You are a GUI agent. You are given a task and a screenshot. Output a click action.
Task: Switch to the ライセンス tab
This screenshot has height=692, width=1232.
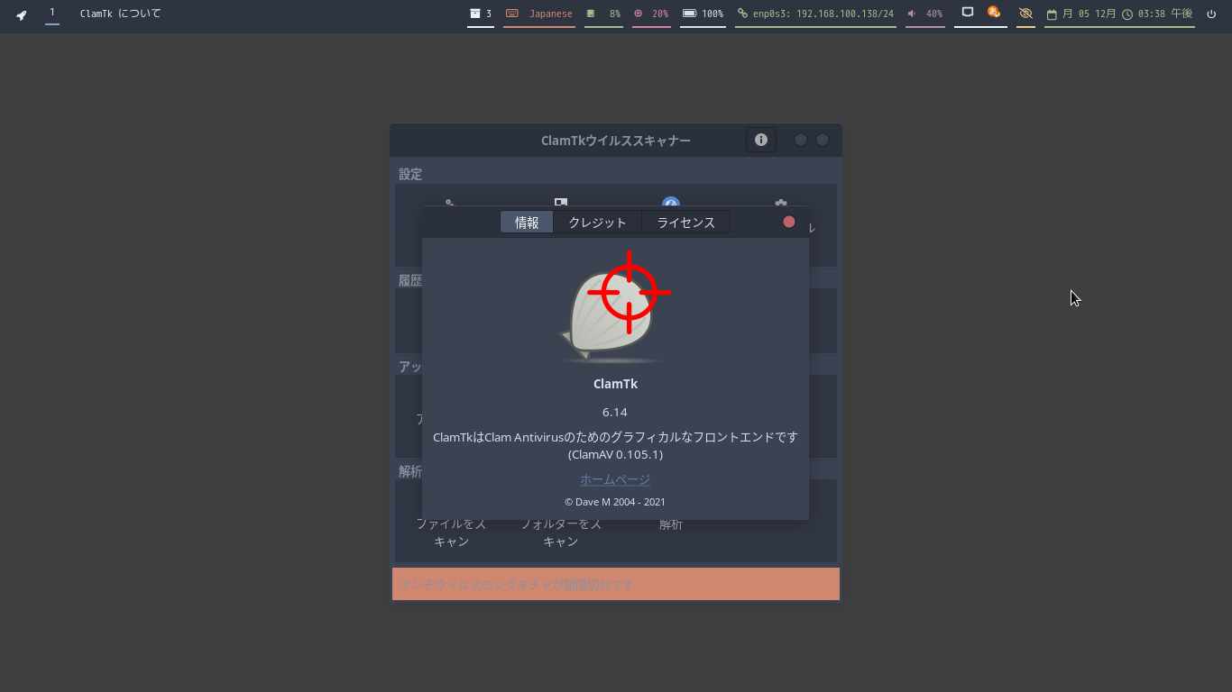pos(685,223)
